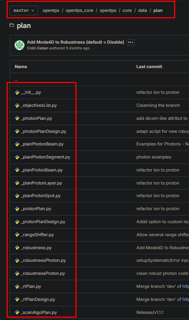This screenshot has height=320, width=189.
Task: Go to opentps_core in the breadcrumb
Action: pos(79,10)
